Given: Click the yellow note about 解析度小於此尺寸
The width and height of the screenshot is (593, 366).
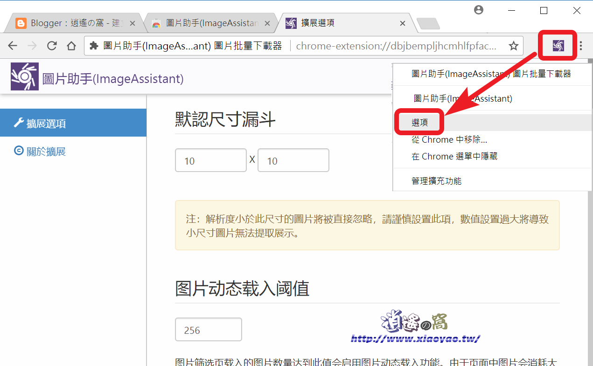Looking at the screenshot, I should (367, 225).
